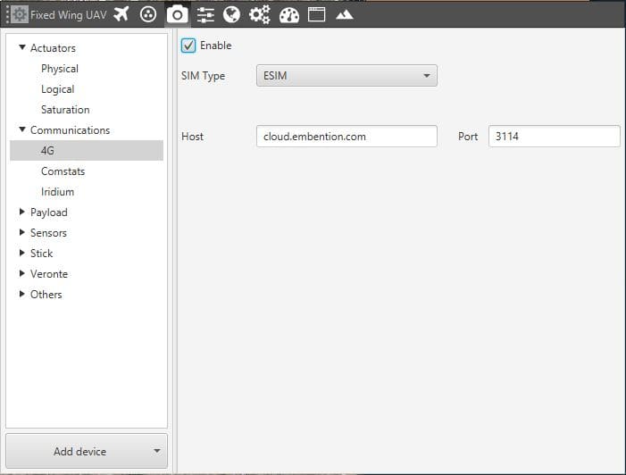The height and width of the screenshot is (475, 626).
Task: Click the Others label
Action: tap(46, 295)
